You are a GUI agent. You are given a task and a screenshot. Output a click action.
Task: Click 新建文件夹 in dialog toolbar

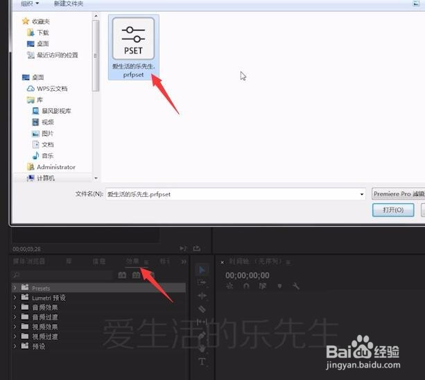point(69,3)
